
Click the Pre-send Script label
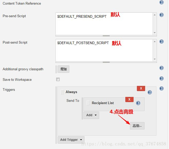tap(14, 16)
